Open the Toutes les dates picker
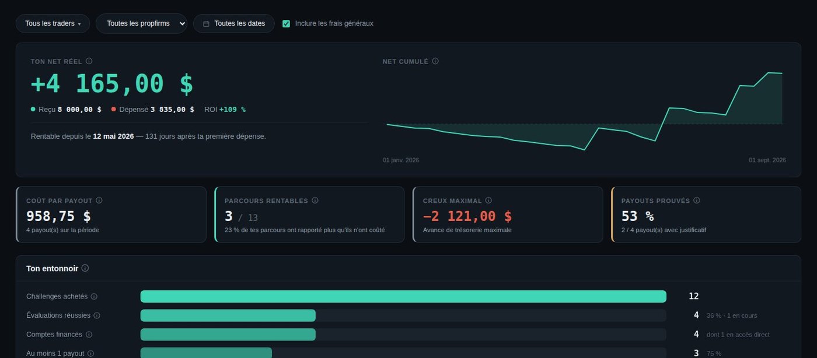 tap(233, 23)
